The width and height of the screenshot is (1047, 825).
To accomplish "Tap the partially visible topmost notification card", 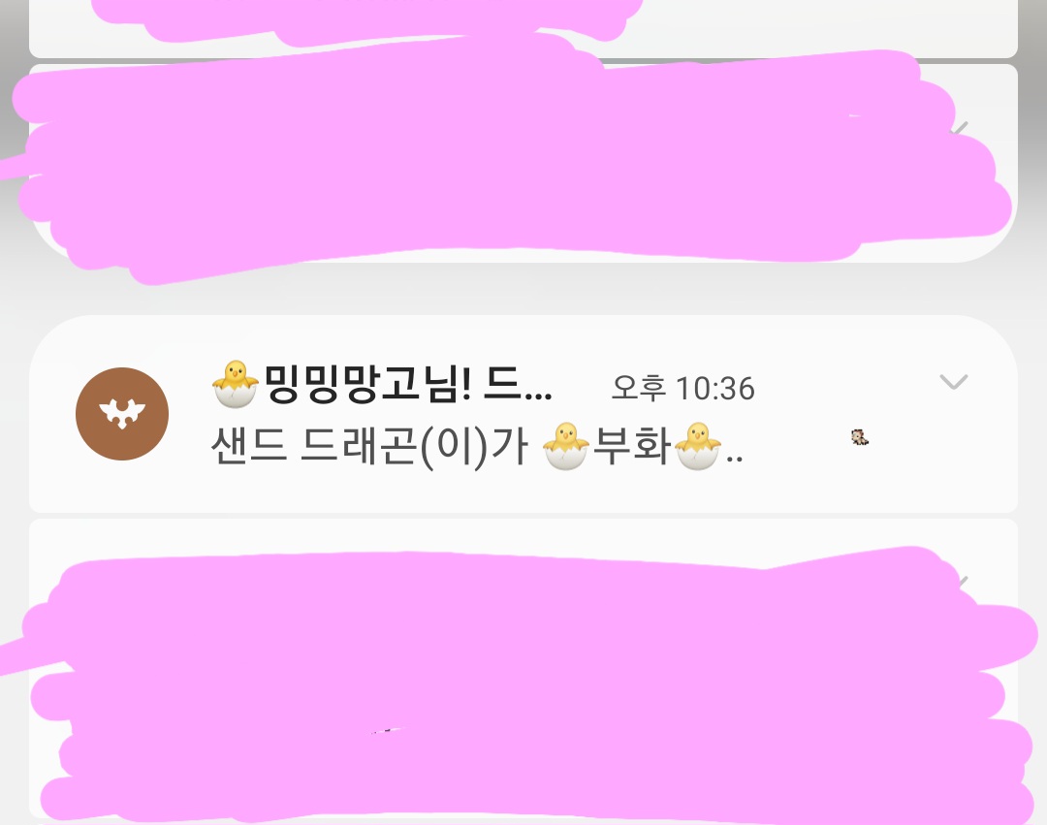I will [x=523, y=29].
